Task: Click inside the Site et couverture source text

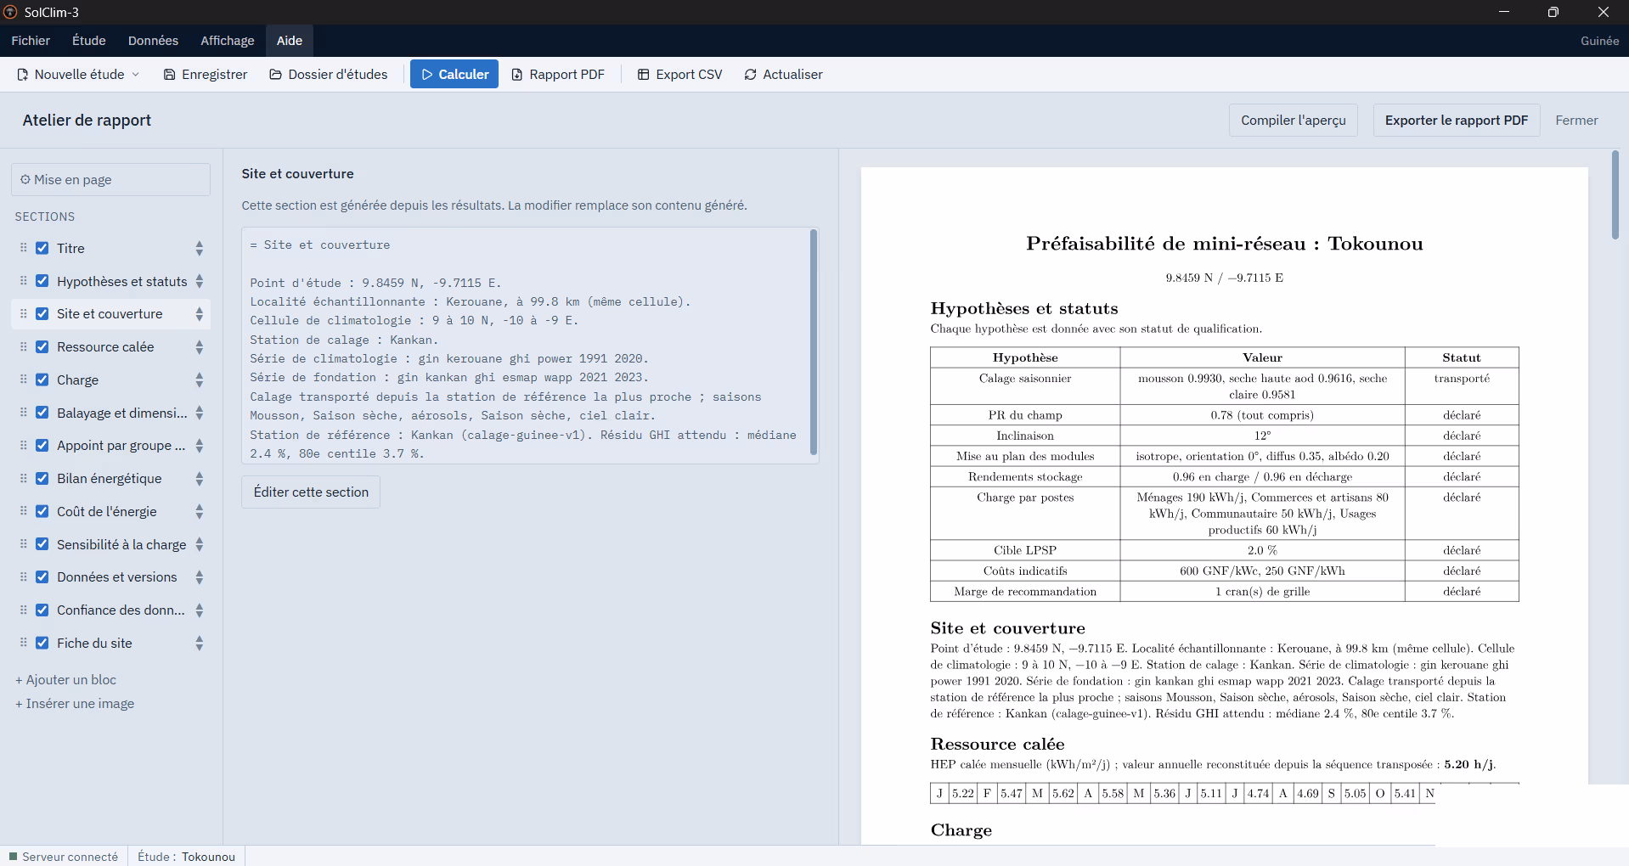Action: click(x=525, y=346)
